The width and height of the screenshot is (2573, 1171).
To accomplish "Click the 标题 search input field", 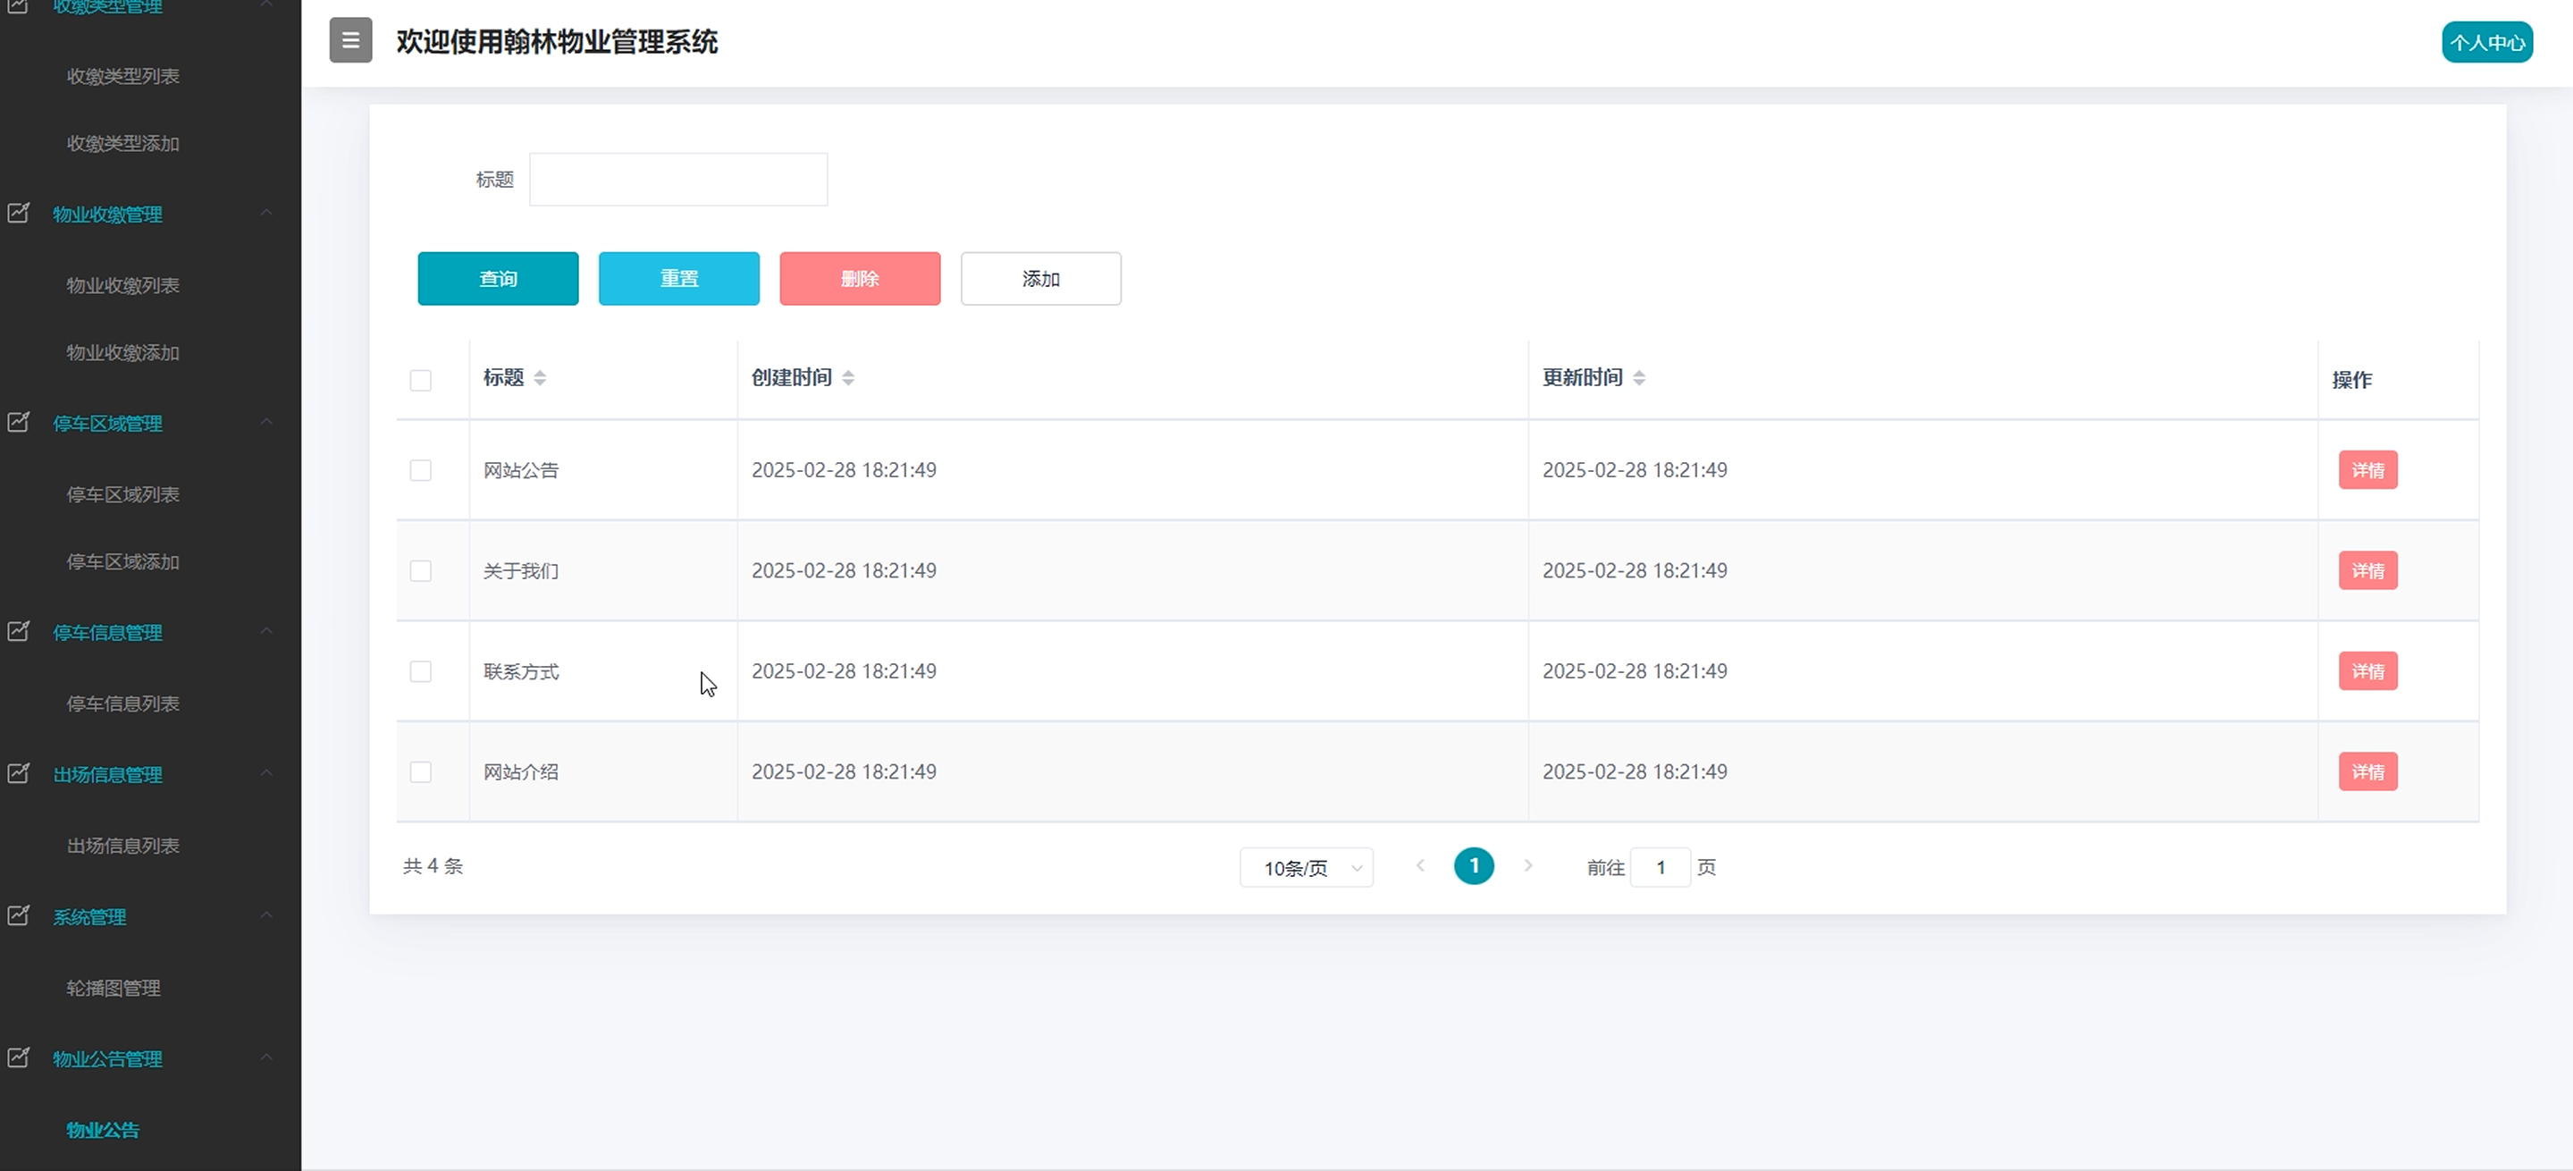I will tap(678, 180).
